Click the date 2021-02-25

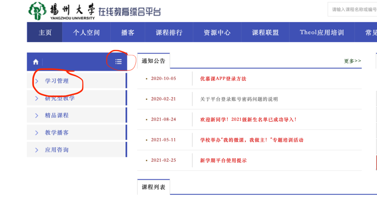tap(163, 160)
